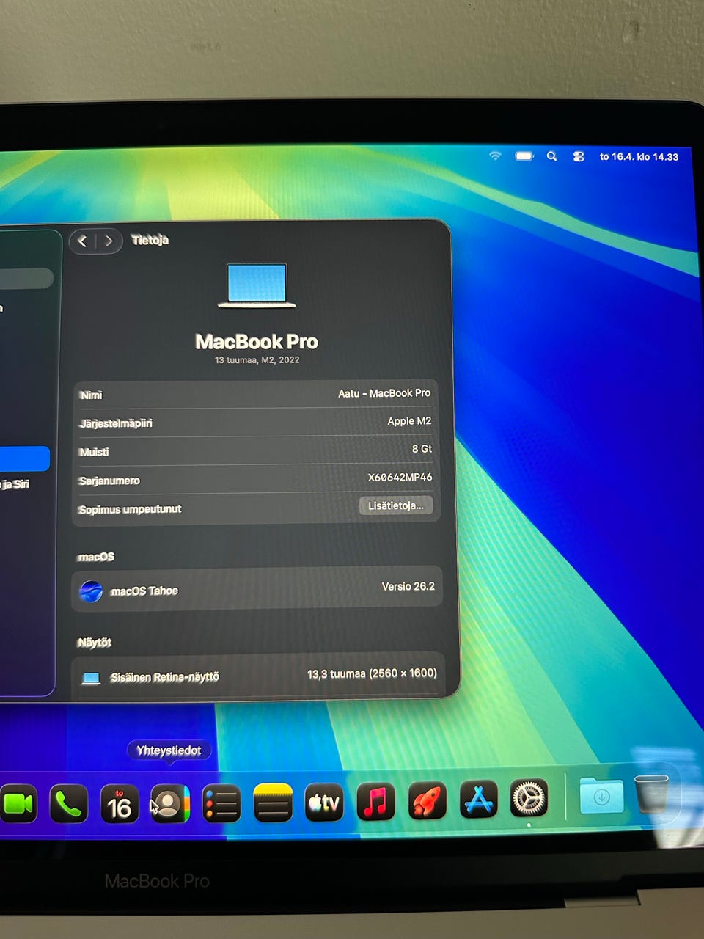Click the 'MacBook Pro' heading

(257, 342)
